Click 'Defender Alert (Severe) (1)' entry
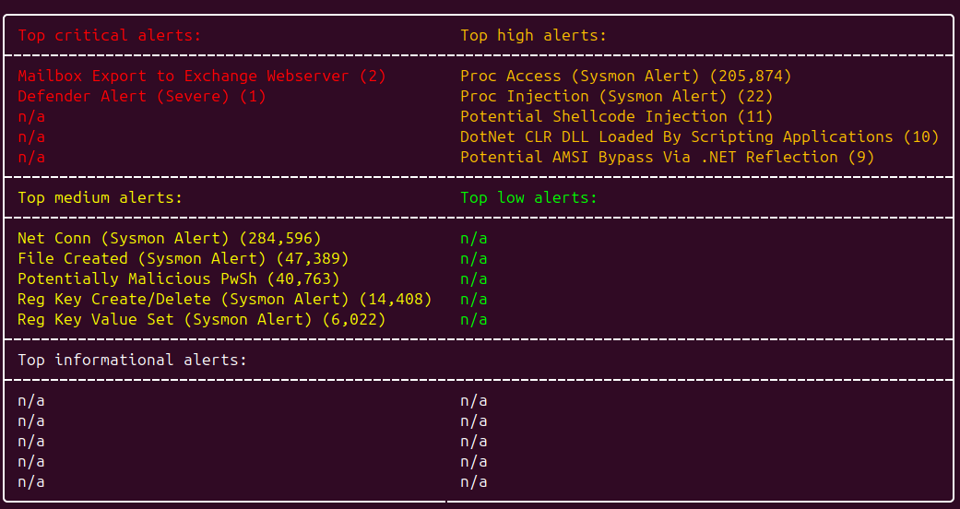Viewport: 960px width, 509px height. 142,97
